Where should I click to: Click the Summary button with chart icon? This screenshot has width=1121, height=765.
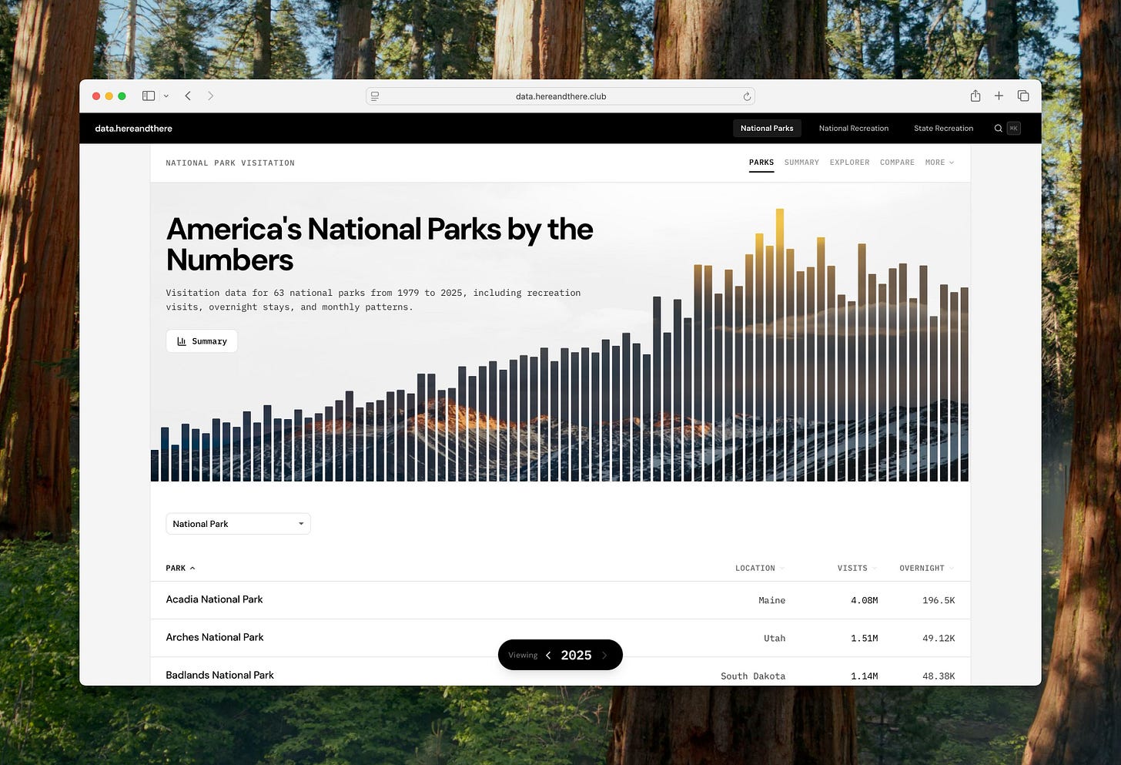pos(202,341)
